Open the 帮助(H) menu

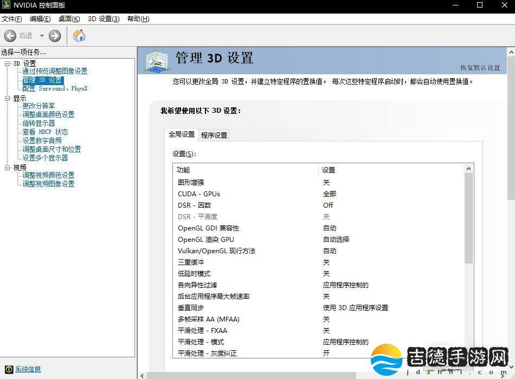pos(138,19)
